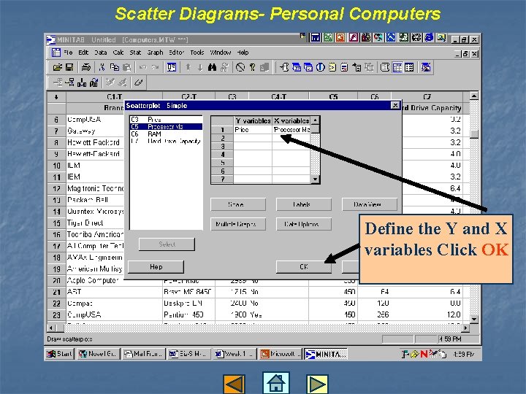The image size is (526, 394).
Task: Click the Help question mark icon
Action: (252, 67)
